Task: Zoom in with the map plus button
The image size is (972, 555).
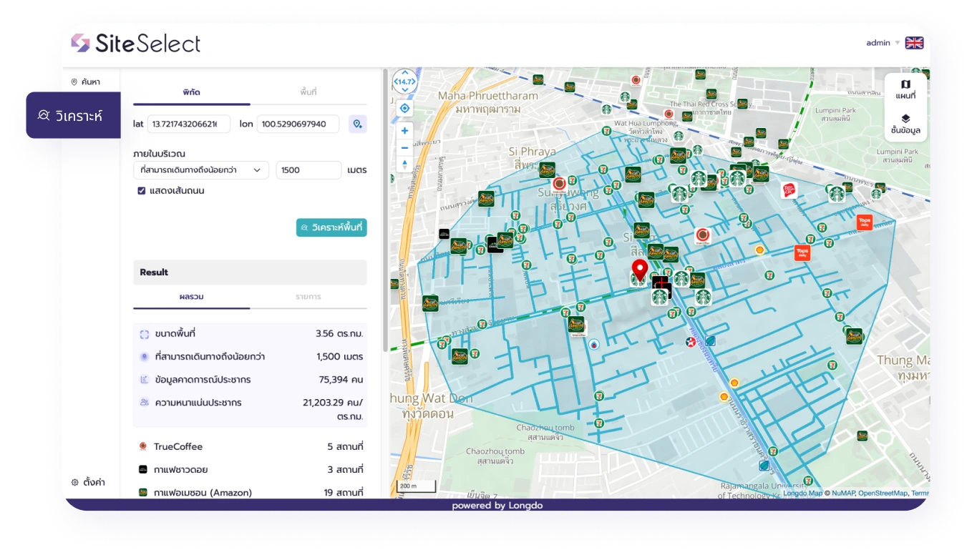Action: point(404,130)
